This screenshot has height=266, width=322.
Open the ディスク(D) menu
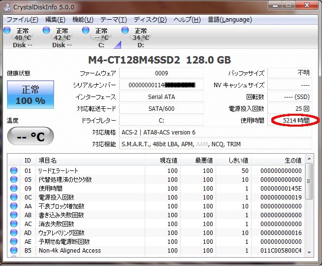click(150, 20)
